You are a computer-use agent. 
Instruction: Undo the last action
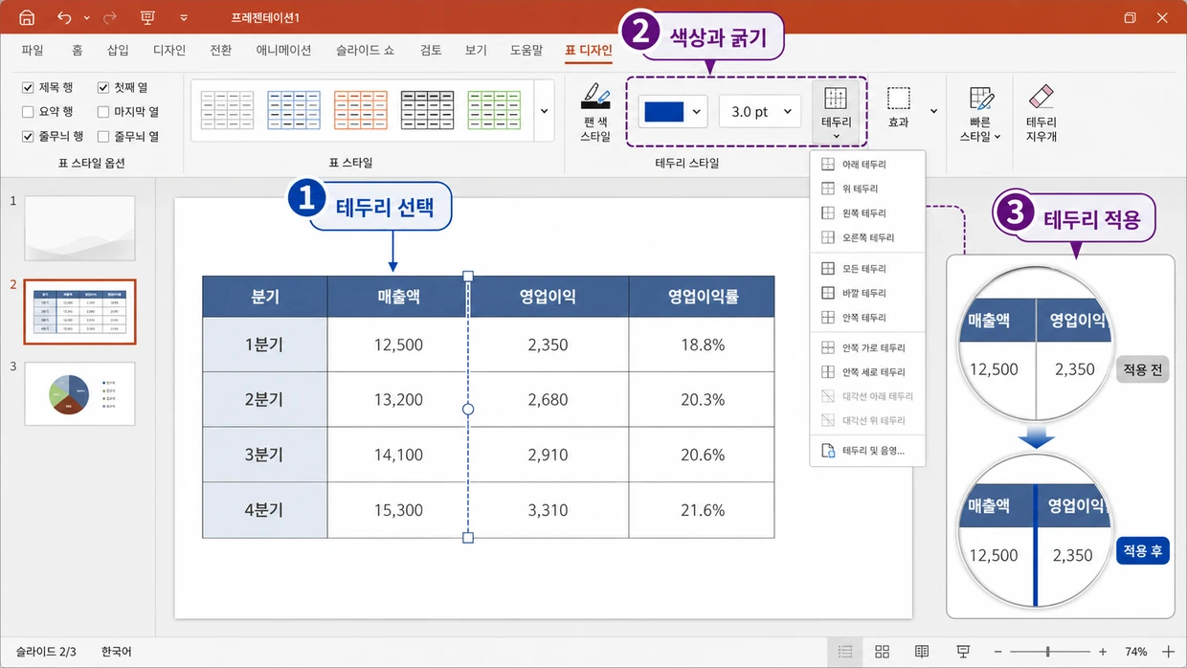tap(64, 18)
